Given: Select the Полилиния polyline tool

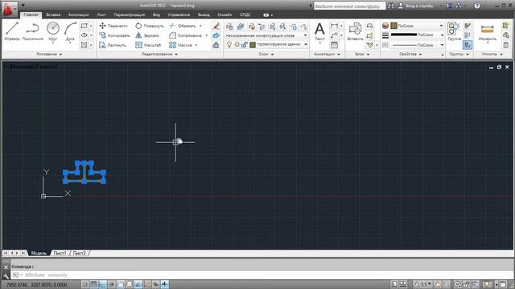Looking at the screenshot, I should coord(32,31).
